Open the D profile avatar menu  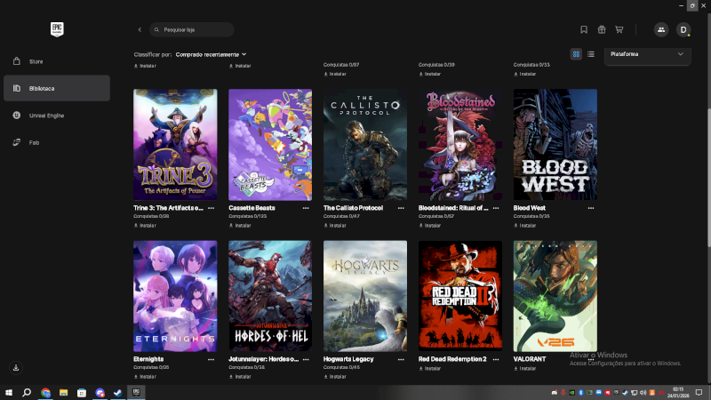(683, 29)
